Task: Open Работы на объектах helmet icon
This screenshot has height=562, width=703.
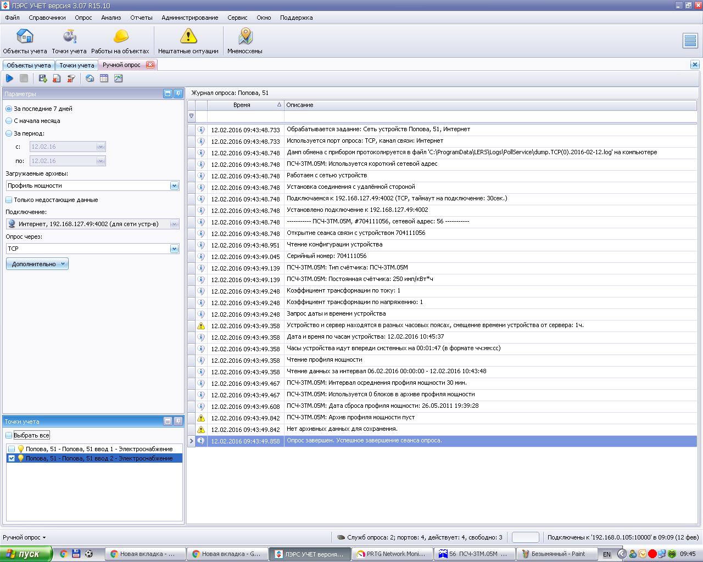Action: pyautogui.click(x=120, y=41)
